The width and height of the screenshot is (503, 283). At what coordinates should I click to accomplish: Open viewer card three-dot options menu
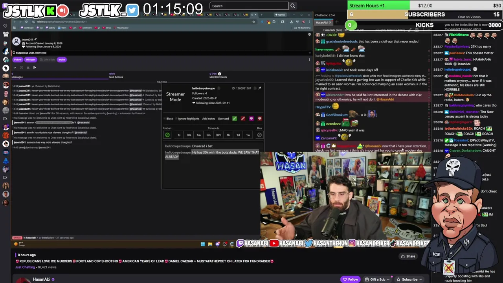click(x=309, y=60)
